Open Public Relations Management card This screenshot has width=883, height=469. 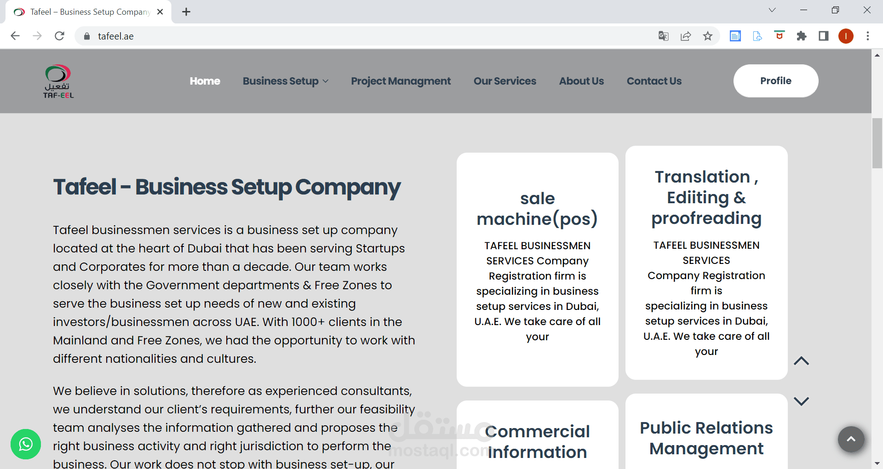(x=706, y=431)
